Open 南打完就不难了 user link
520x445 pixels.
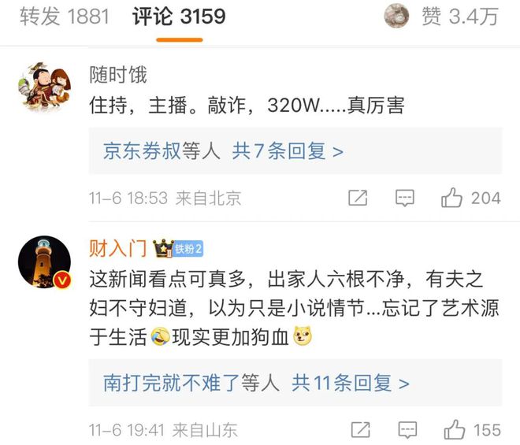click(171, 383)
